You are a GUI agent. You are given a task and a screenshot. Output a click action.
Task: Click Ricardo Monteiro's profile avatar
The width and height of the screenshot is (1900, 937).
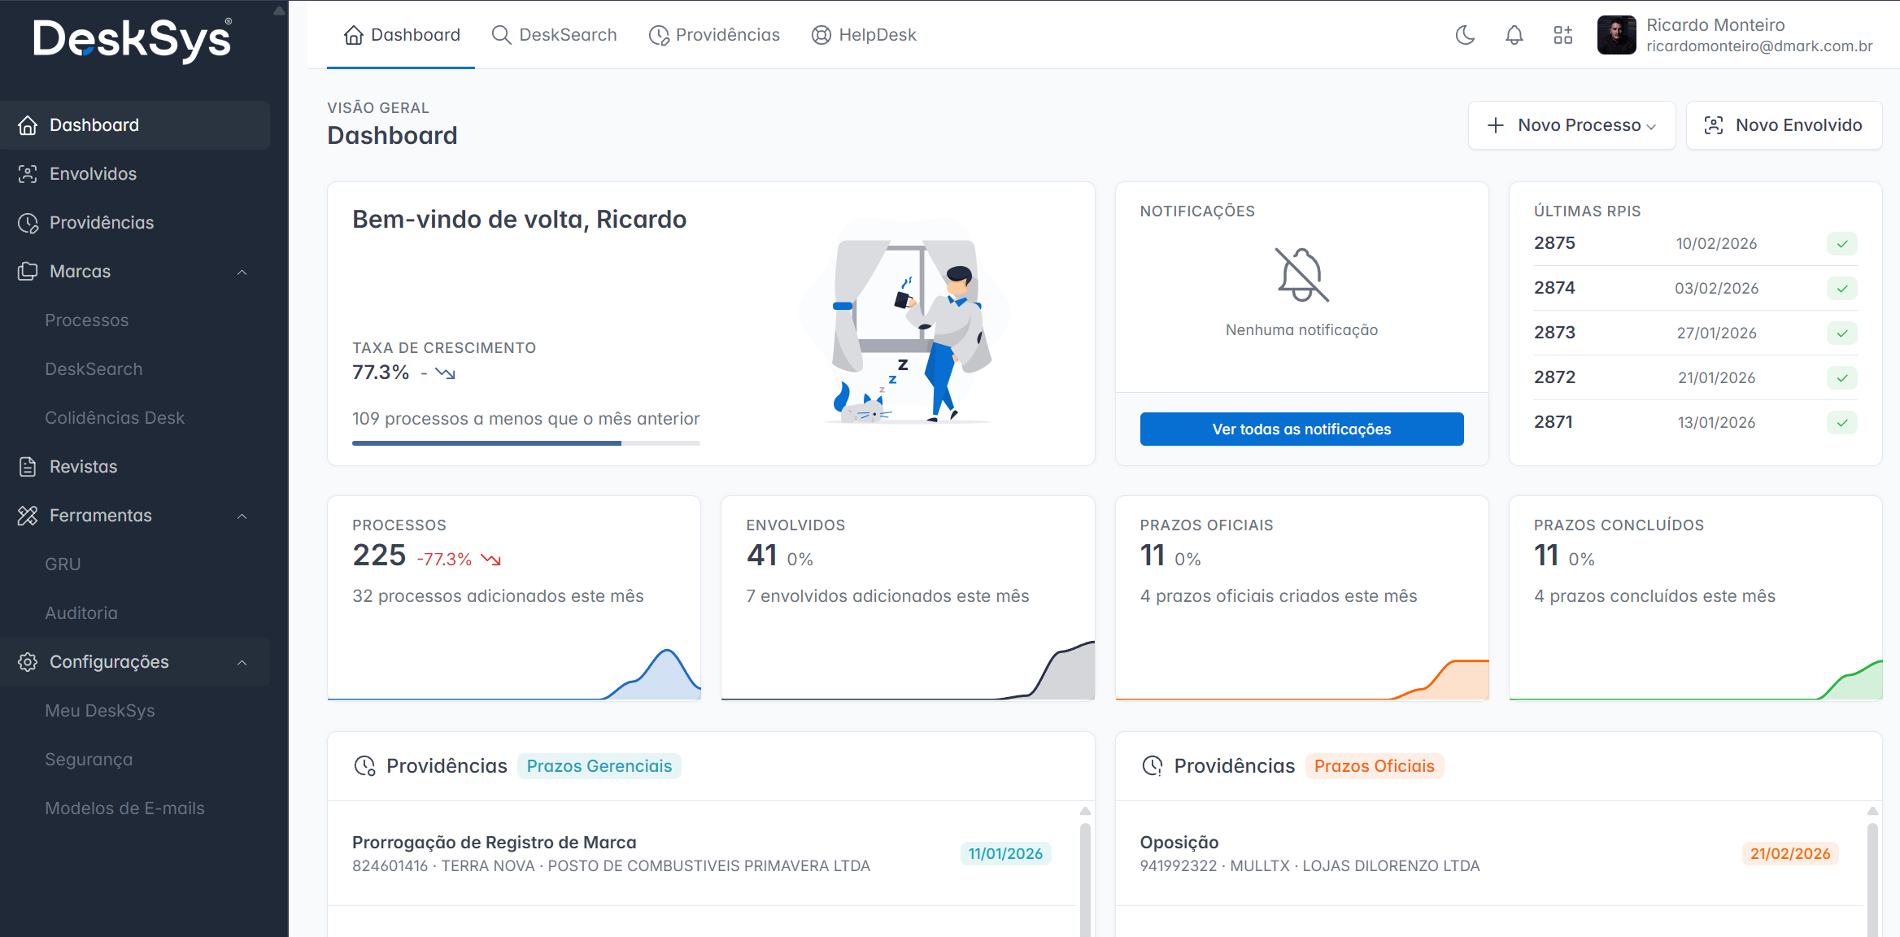1616,35
